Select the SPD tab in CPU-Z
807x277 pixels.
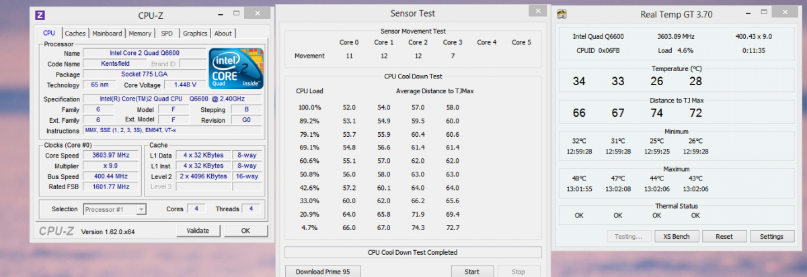pos(167,34)
